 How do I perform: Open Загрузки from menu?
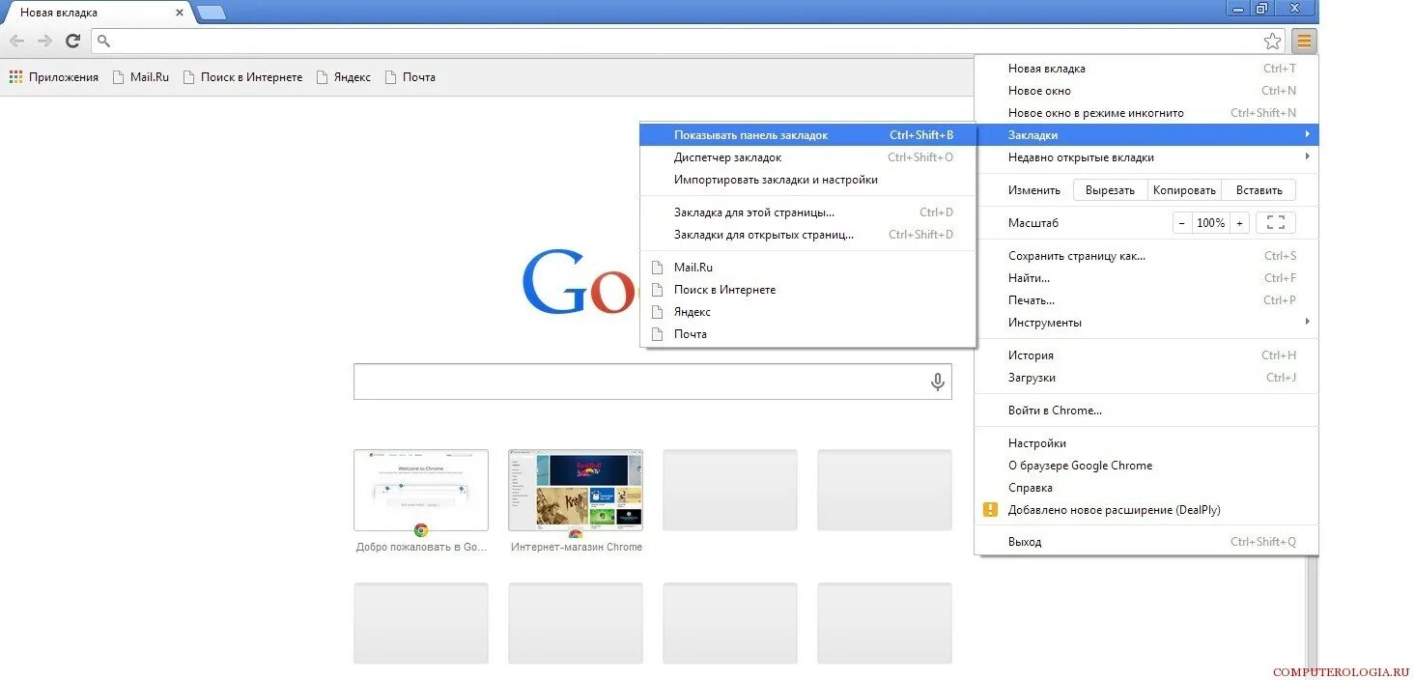click(x=1146, y=378)
